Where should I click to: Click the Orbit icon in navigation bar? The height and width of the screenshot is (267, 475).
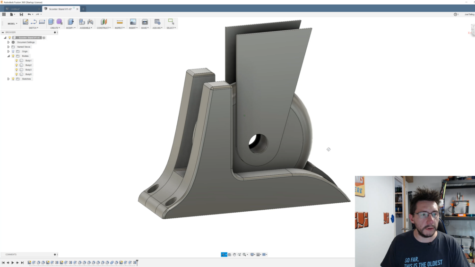pos(224,255)
